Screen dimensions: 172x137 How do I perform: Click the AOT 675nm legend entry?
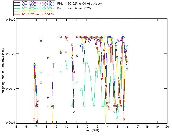coord(34,8)
